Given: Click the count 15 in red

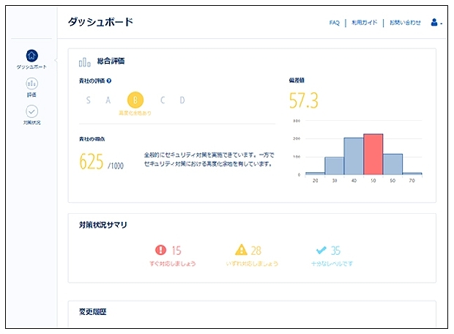Looking at the screenshot, I should (176, 250).
